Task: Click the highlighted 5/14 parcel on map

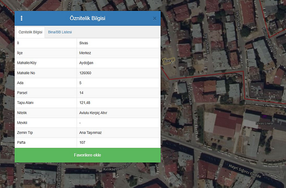Action: [168, 61]
